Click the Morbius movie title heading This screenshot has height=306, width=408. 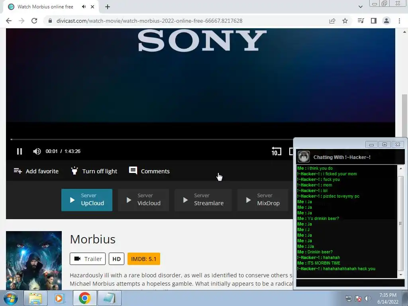[92, 239]
